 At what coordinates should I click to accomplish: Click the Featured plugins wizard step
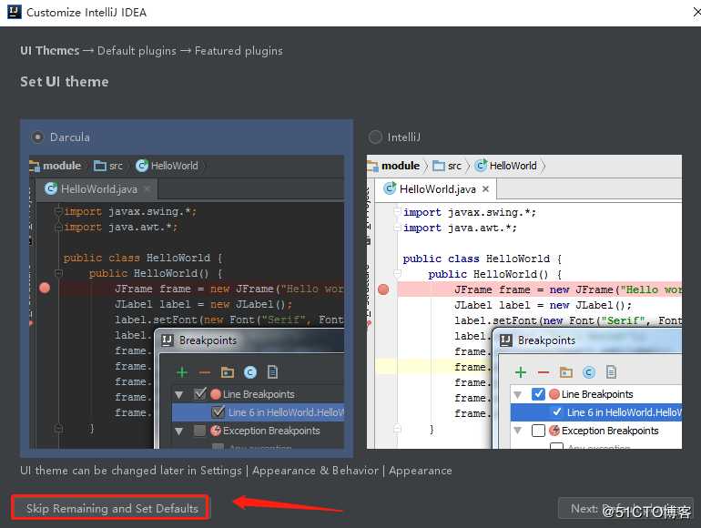coord(239,51)
